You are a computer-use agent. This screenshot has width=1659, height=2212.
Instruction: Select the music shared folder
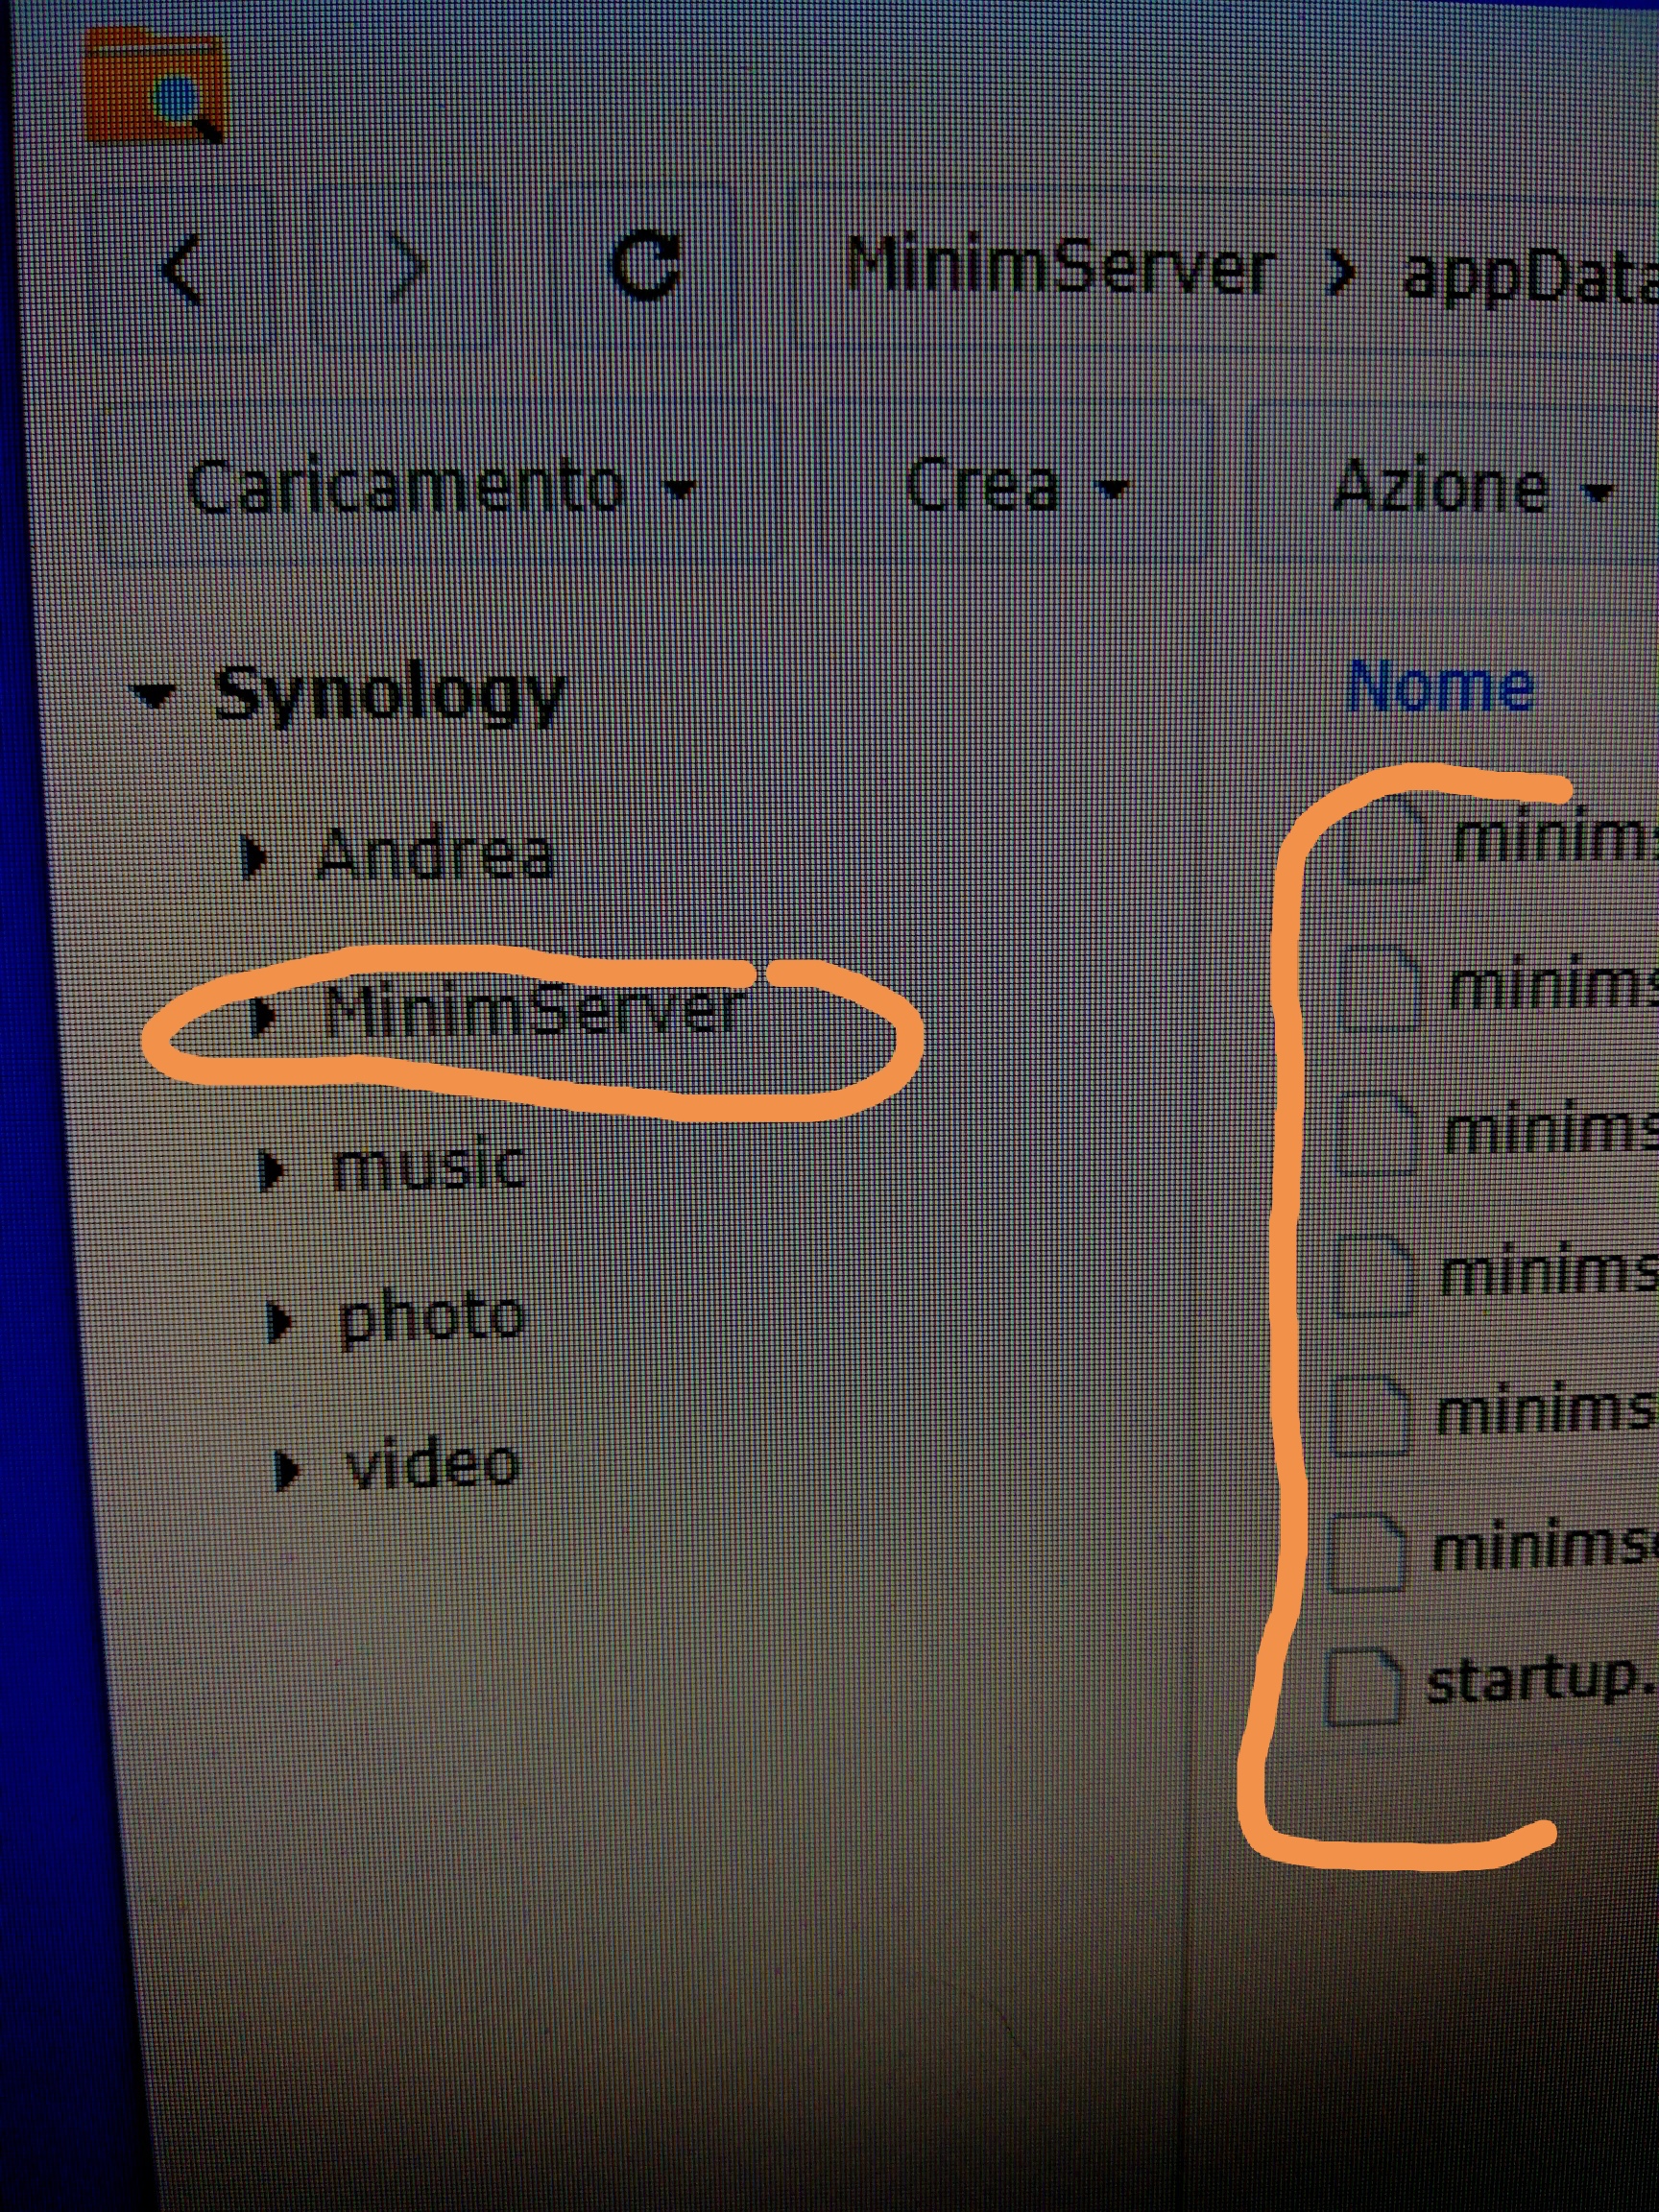[428, 1167]
